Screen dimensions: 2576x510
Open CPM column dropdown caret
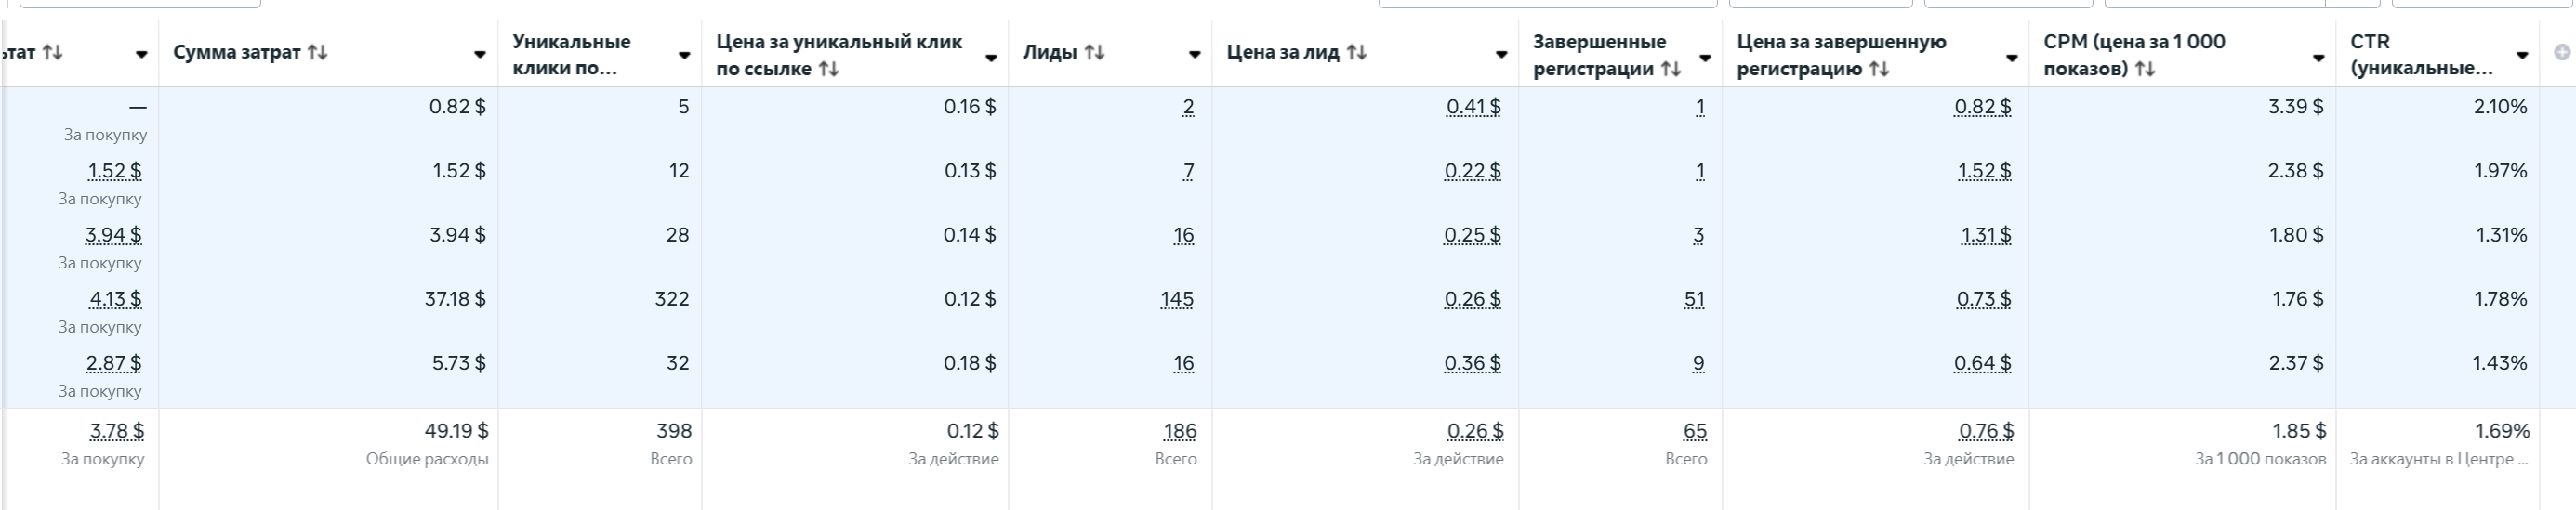click(x=2318, y=58)
